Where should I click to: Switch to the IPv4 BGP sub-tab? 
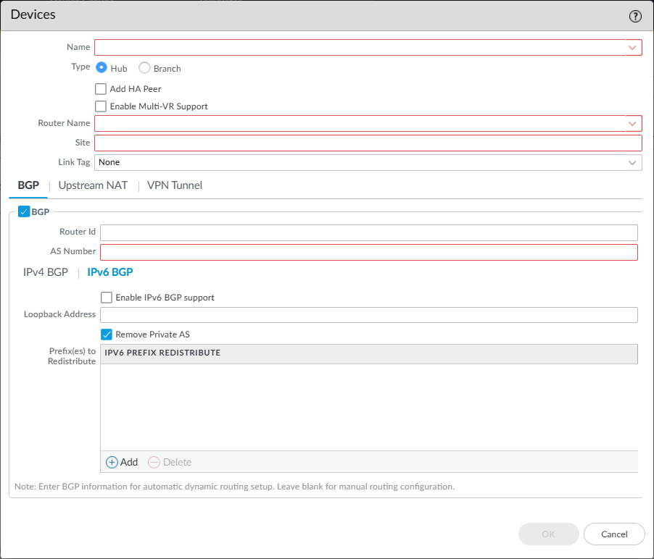[x=46, y=272]
